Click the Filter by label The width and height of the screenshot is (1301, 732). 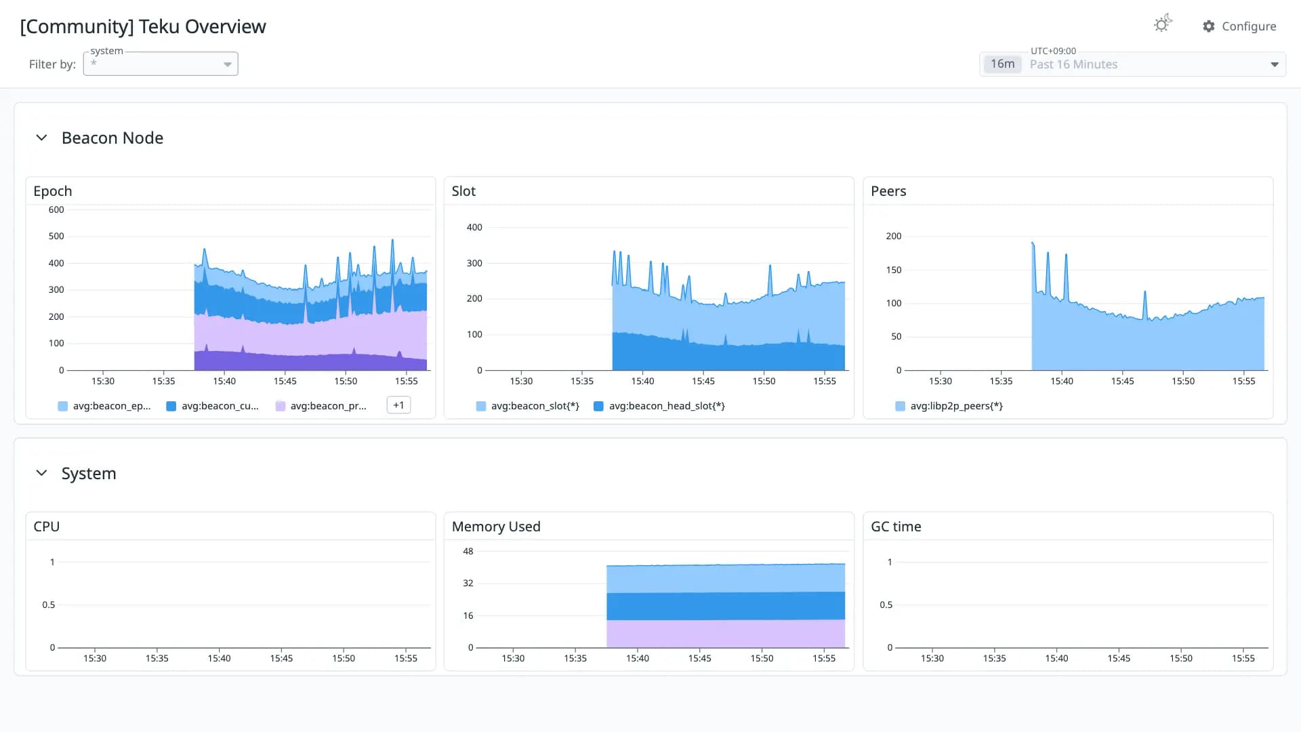[x=52, y=64]
